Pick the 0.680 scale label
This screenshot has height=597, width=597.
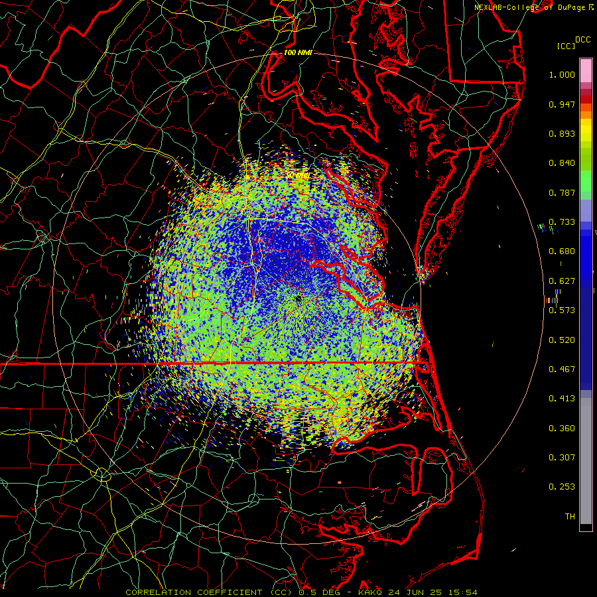[562, 251]
